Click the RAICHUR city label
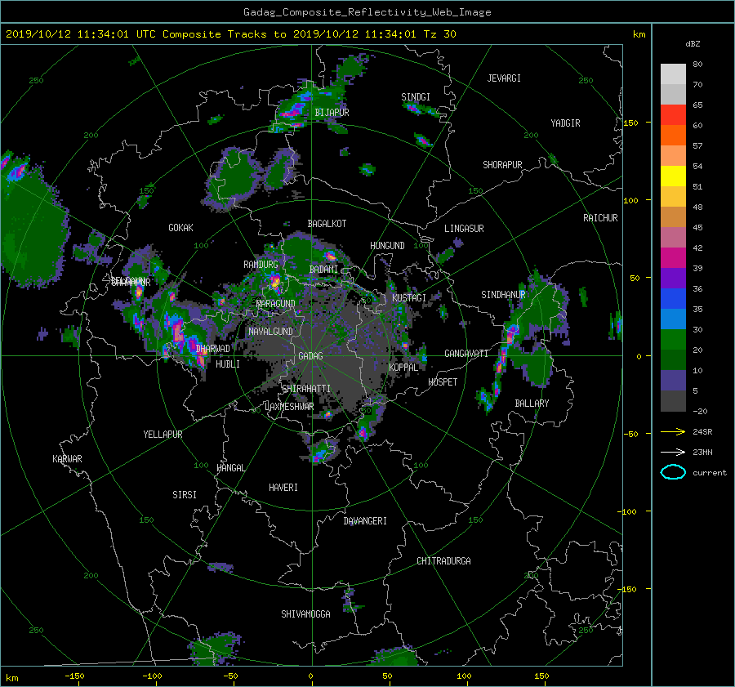Image resolution: width=735 pixels, height=687 pixels. (600, 218)
